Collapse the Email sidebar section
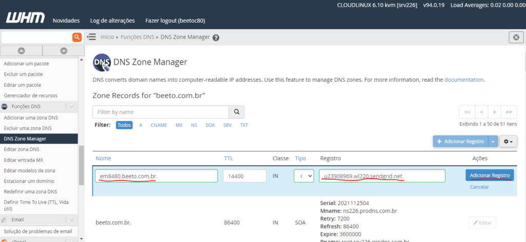The height and width of the screenshot is (242, 526). [x=71, y=219]
